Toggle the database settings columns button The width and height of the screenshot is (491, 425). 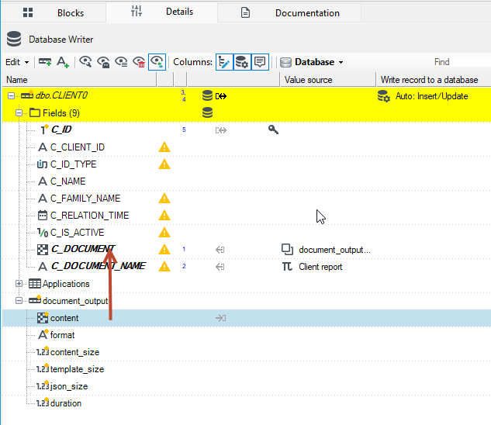pyautogui.click(x=242, y=62)
